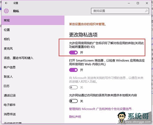Disable the SmartScreen filter toggle
Image resolution: width=153 pixels, height=125 pixels.
[73, 70]
